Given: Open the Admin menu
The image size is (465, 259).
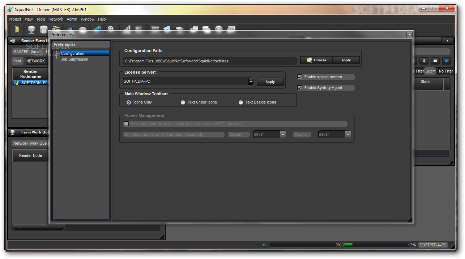Looking at the screenshot, I should (72, 19).
